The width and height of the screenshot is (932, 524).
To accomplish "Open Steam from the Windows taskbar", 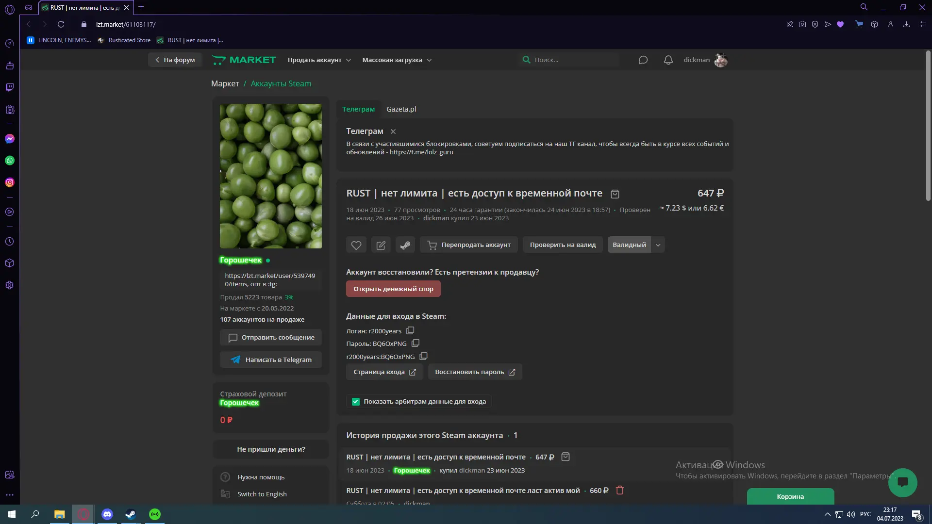I will (131, 514).
